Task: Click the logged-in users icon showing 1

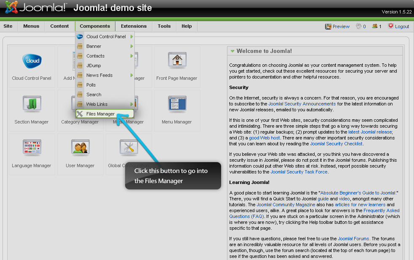Action: [x=375, y=26]
